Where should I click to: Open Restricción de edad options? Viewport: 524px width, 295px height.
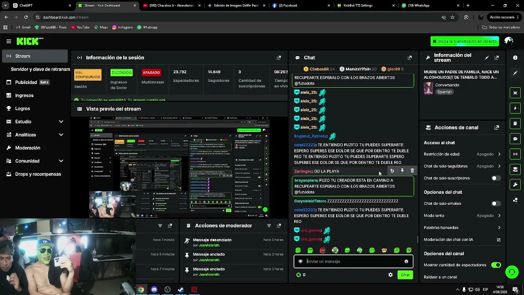coord(462,154)
